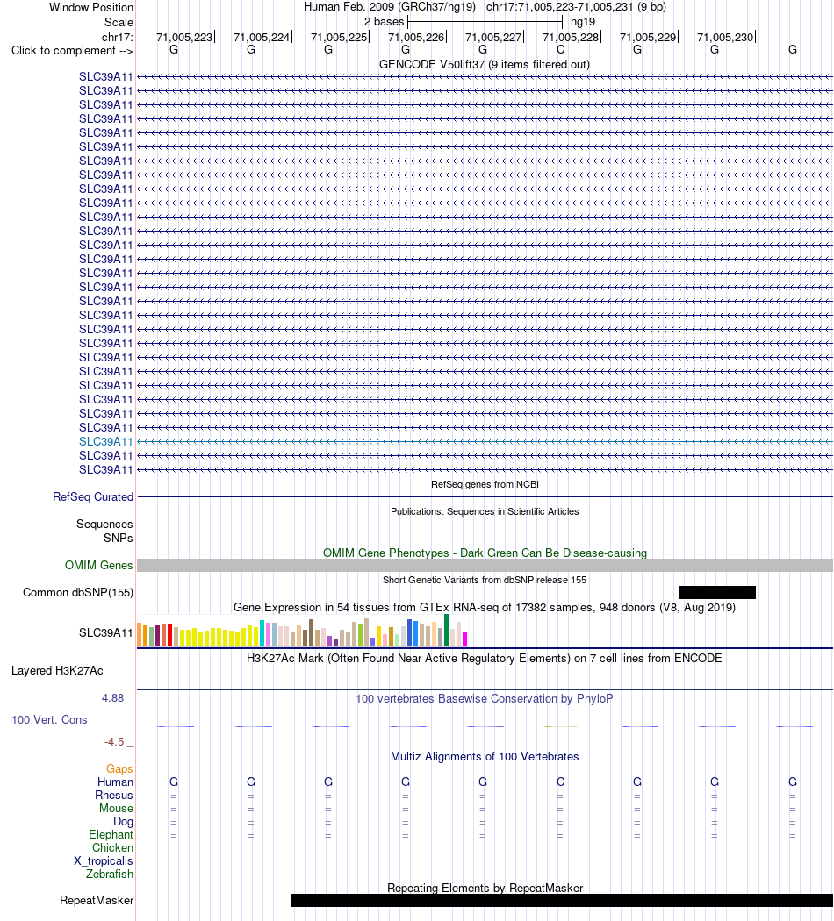Click the C base in the Human alignment row

point(560,782)
